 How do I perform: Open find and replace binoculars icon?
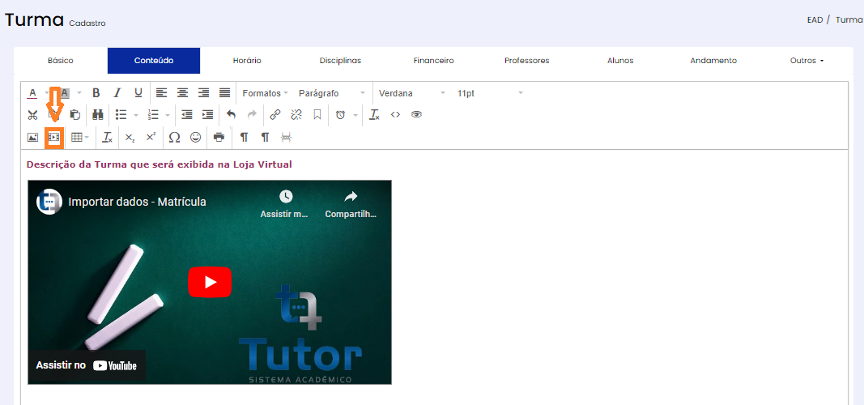[x=98, y=114]
